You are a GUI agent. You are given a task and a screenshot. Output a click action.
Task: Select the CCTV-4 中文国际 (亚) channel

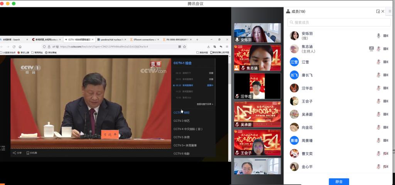point(188,129)
